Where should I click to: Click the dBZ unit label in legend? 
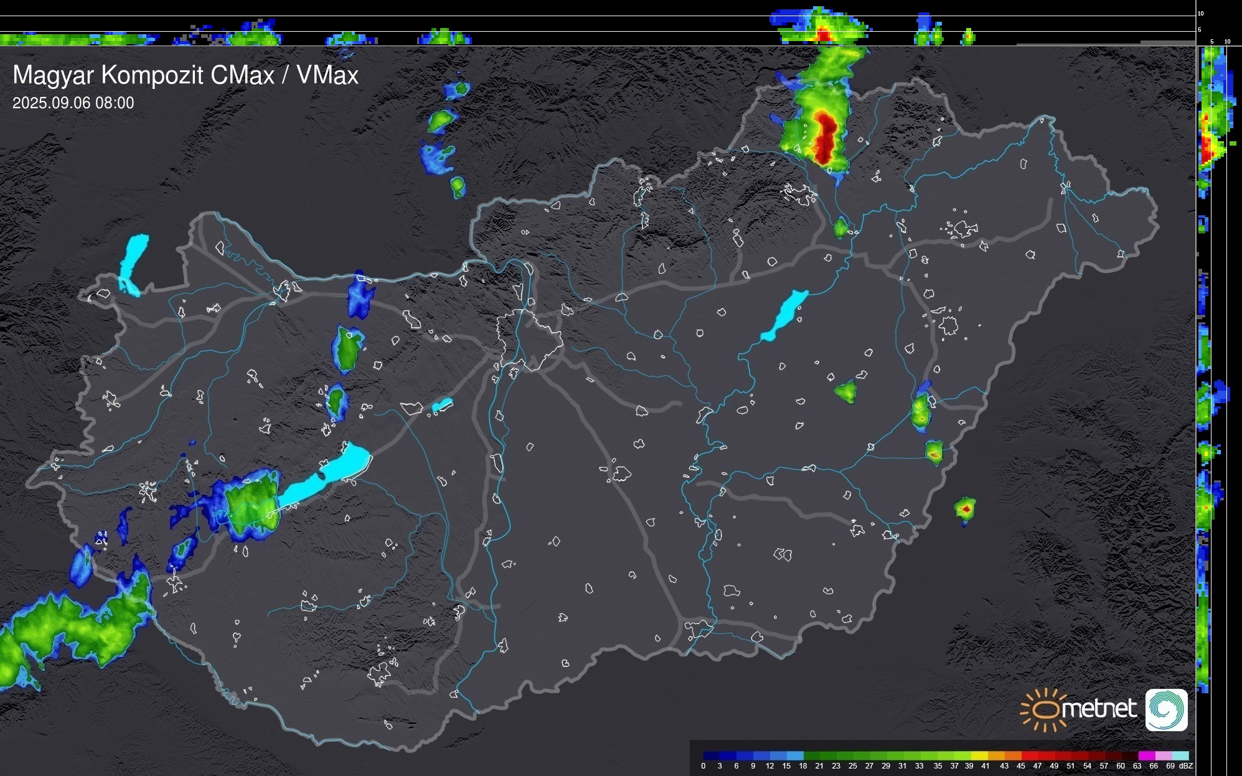pyautogui.click(x=1186, y=766)
